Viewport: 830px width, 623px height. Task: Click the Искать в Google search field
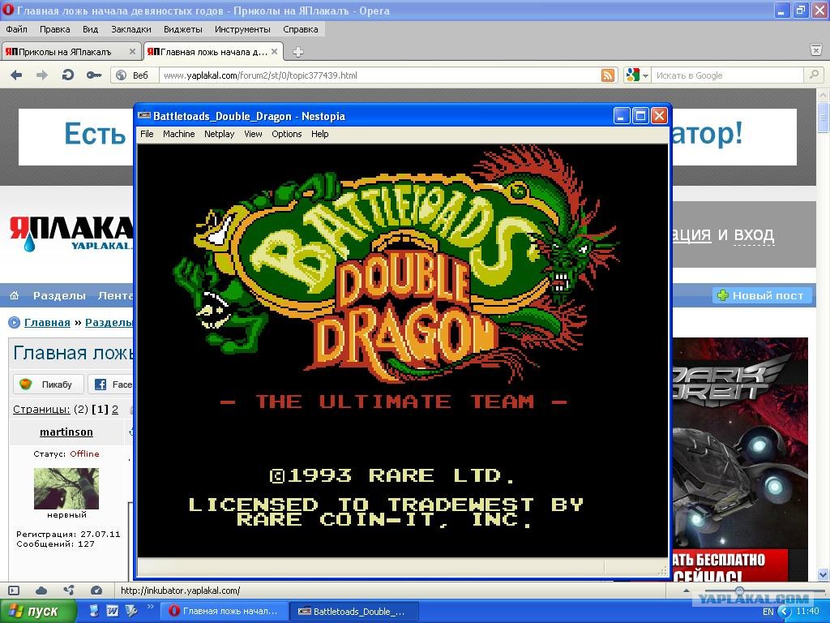(728, 75)
